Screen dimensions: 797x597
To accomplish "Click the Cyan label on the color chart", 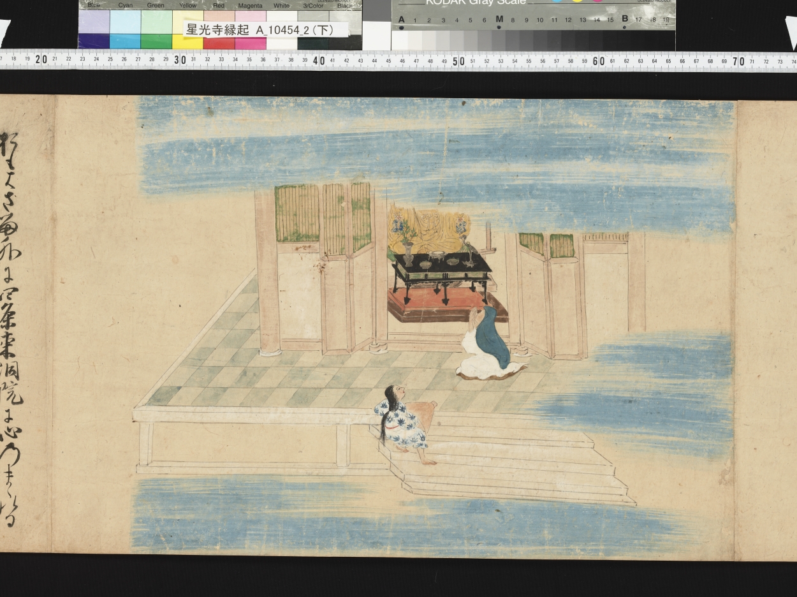I will coord(125,6).
